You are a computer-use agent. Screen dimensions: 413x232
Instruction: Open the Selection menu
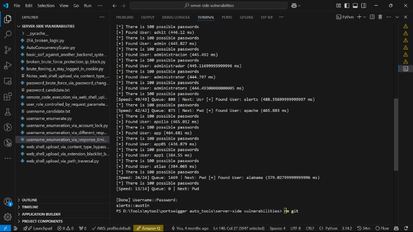coord(46,6)
